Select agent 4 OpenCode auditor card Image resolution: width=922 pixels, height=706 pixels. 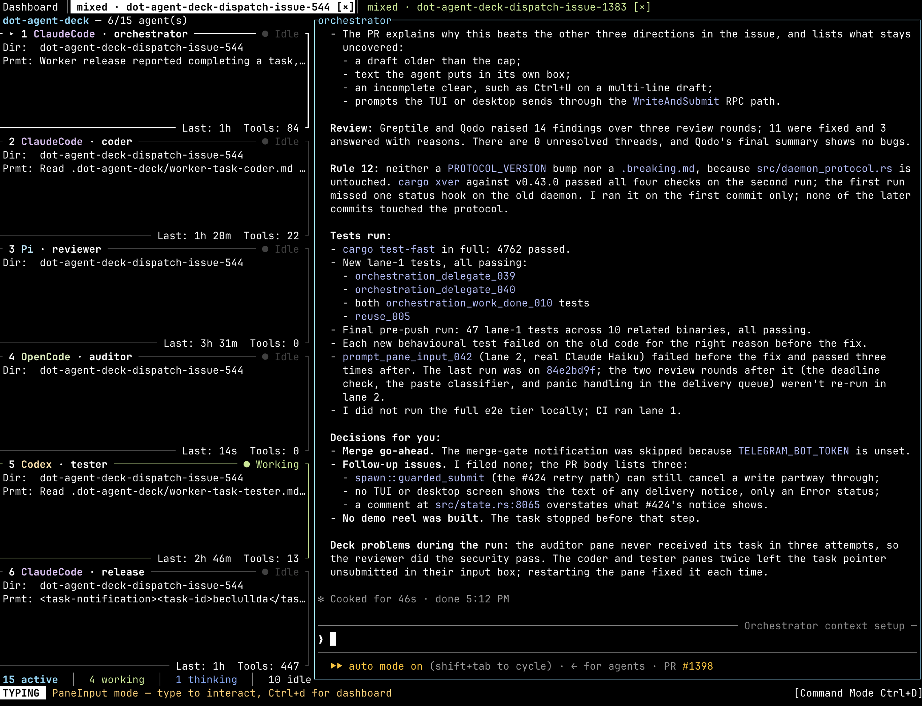(x=154, y=404)
